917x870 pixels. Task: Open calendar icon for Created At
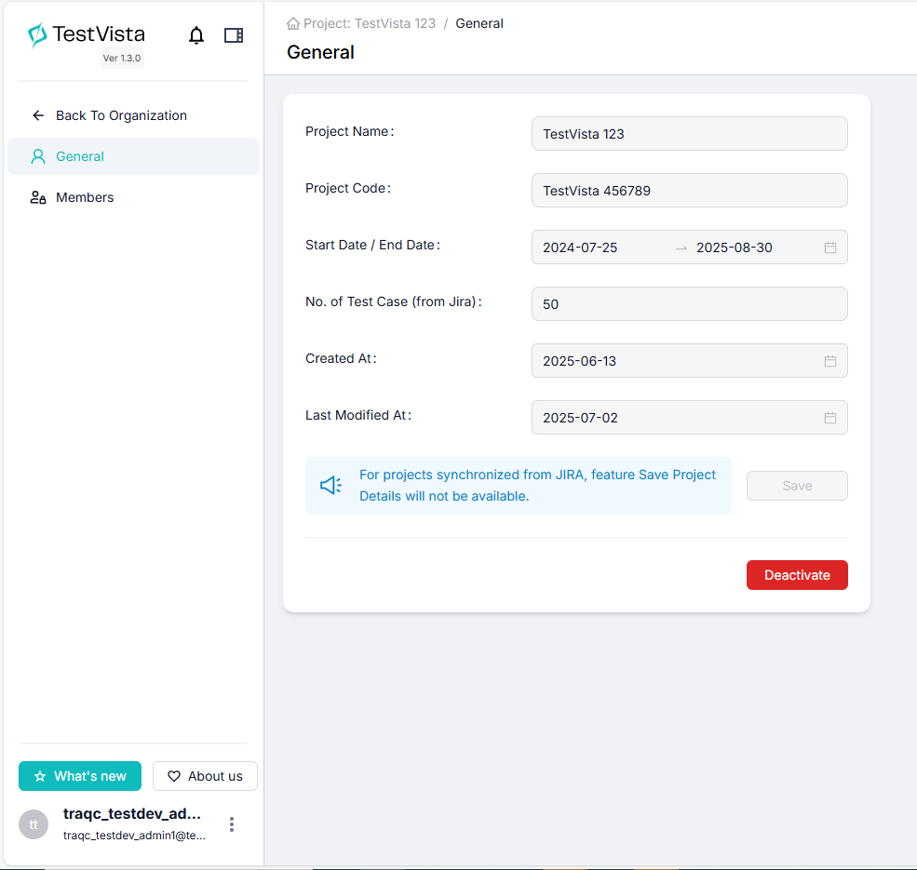pos(829,361)
